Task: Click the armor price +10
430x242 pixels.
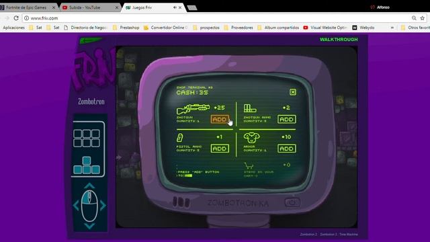Action: click(x=286, y=136)
